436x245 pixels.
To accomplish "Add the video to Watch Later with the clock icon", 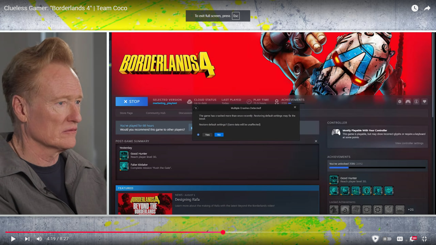I will point(415,8).
